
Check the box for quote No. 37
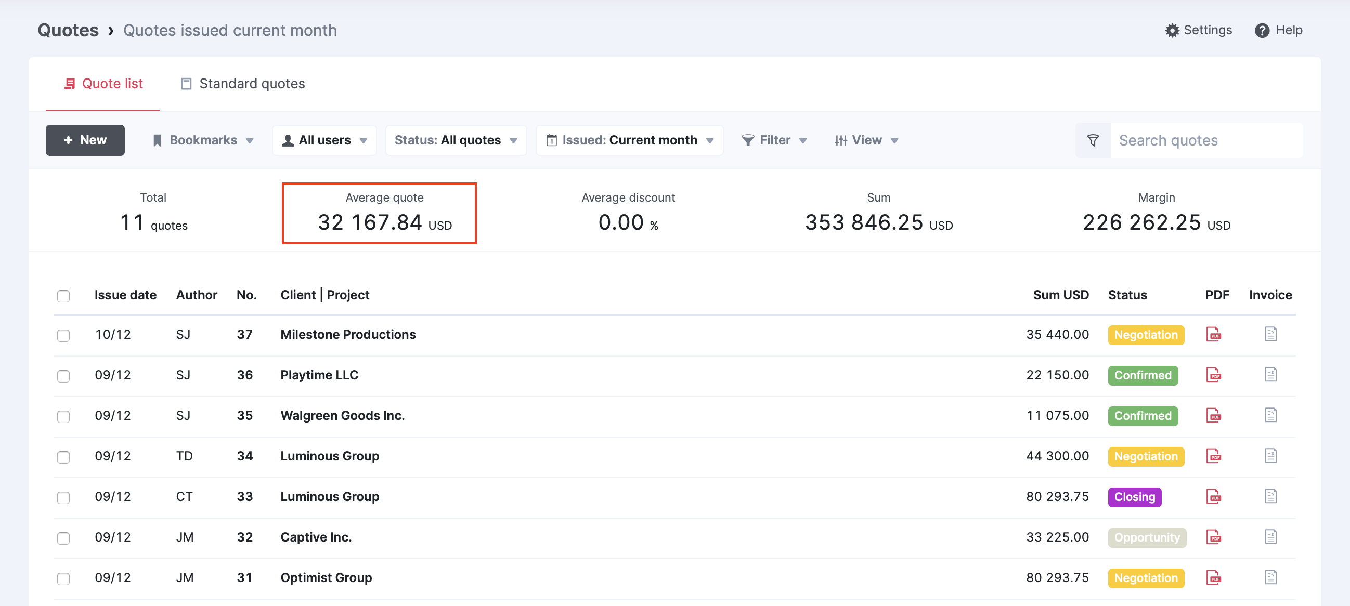coord(63,335)
